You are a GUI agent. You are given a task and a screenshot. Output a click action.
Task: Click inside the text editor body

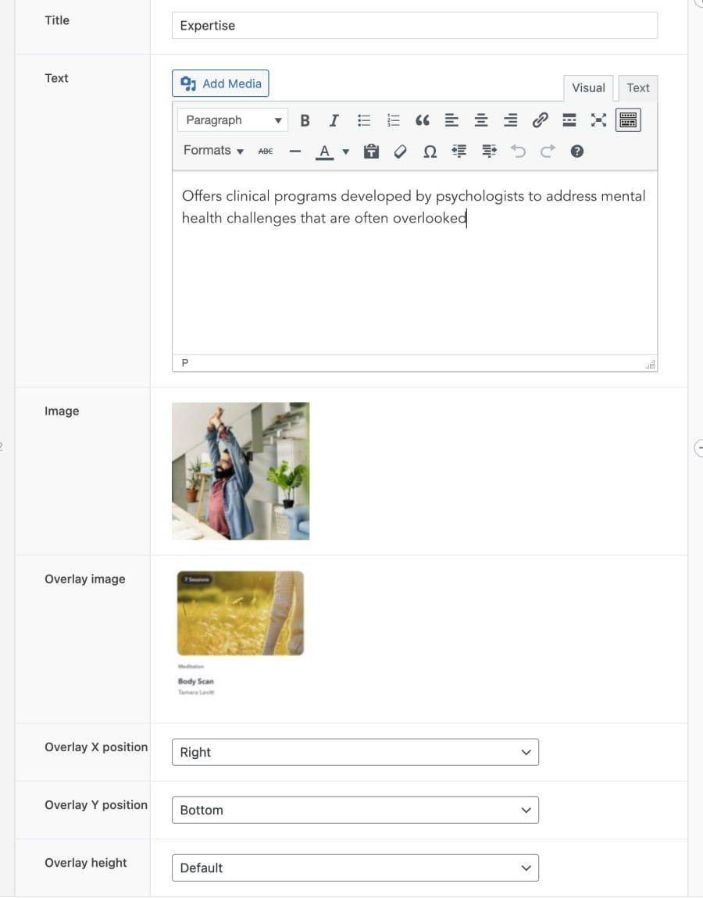pyautogui.click(x=415, y=263)
